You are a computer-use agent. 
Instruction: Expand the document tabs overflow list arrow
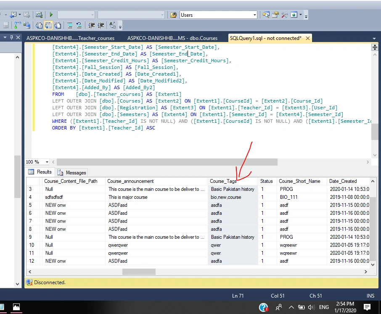click(x=374, y=38)
